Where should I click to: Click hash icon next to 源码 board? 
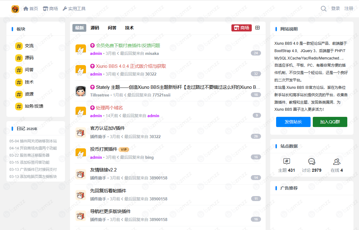click(x=19, y=58)
